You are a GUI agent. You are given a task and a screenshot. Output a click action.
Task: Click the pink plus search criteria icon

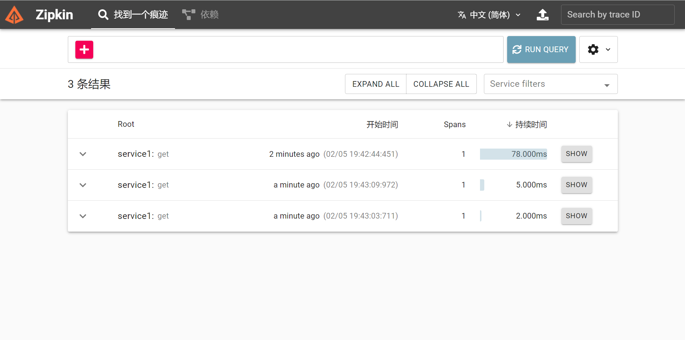[x=84, y=49]
